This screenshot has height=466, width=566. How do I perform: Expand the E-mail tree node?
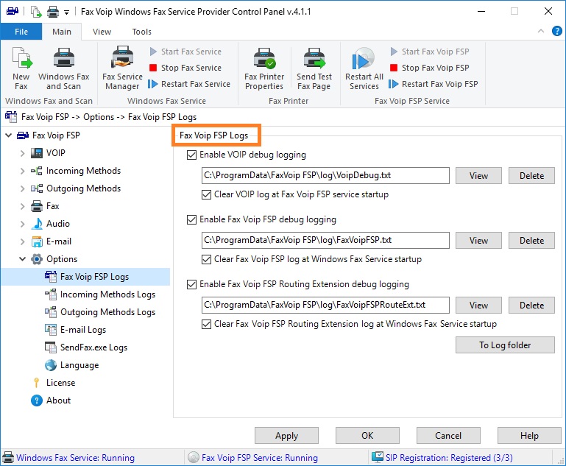pyautogui.click(x=22, y=241)
